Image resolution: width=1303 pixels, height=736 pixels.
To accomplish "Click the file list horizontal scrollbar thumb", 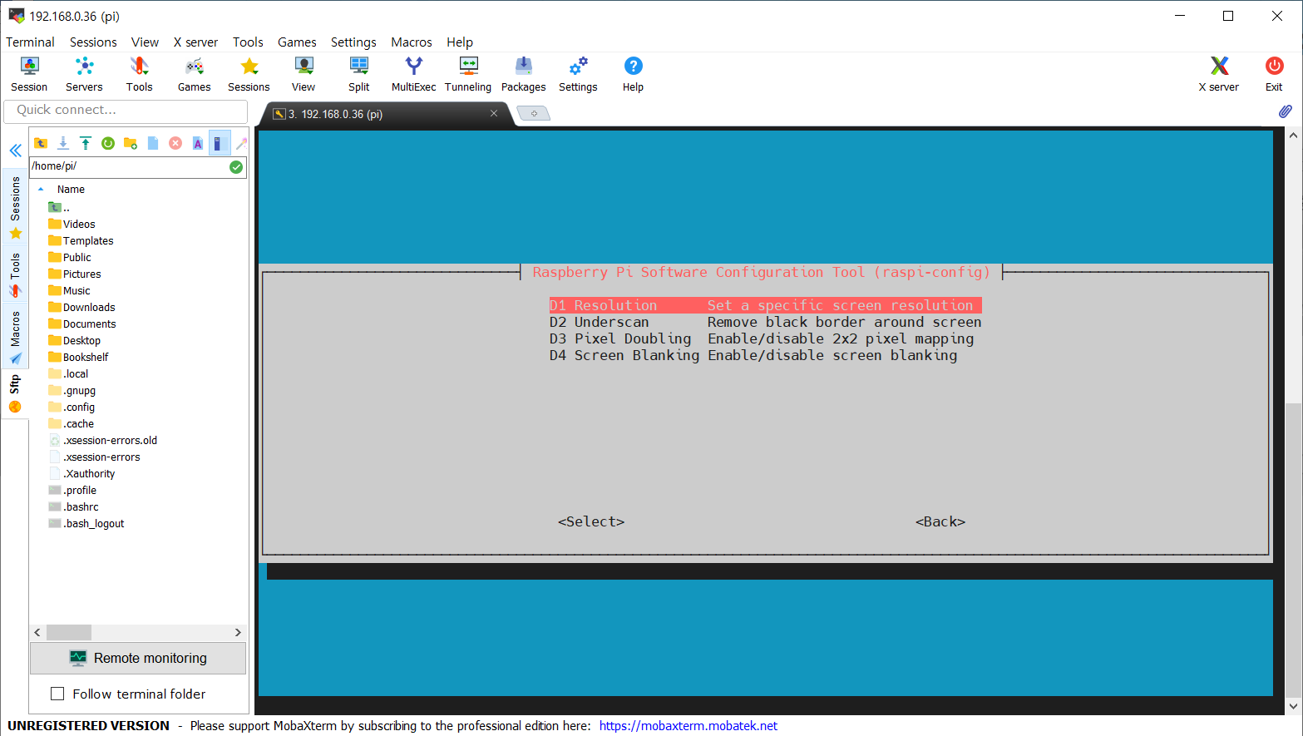I will pyautogui.click(x=68, y=633).
